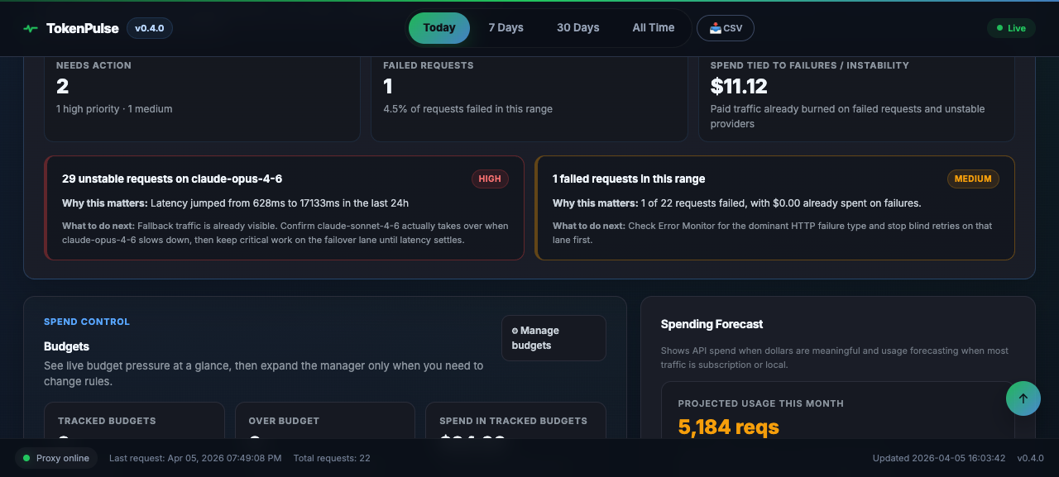
Task: Click the TokenPulse pulse logo icon
Action: (30, 27)
